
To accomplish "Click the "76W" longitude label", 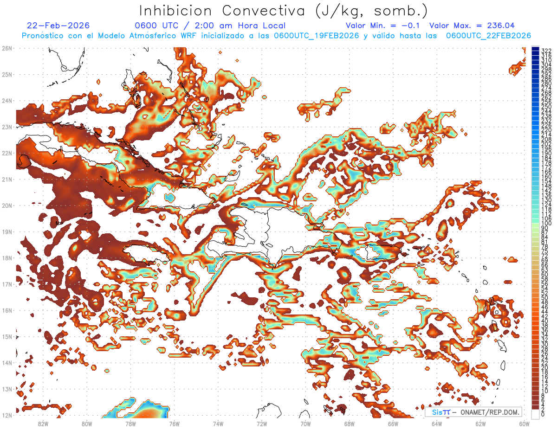I will (174, 424).
